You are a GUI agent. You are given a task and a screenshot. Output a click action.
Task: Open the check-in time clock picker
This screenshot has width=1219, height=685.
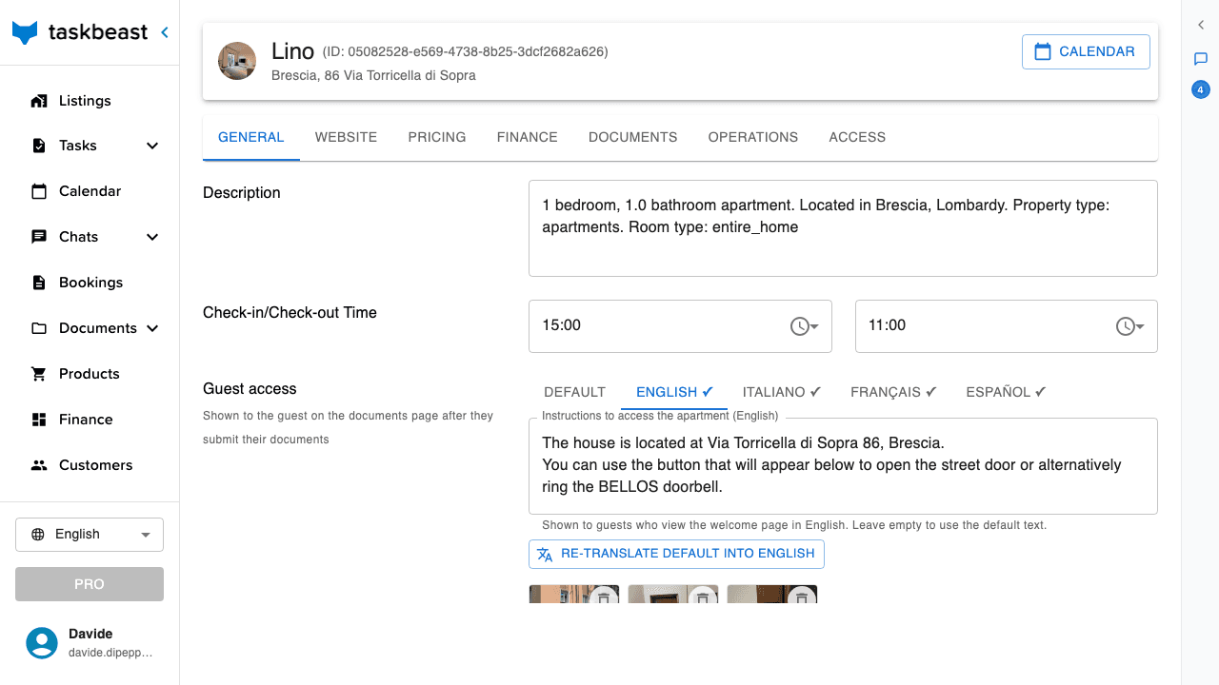point(805,326)
